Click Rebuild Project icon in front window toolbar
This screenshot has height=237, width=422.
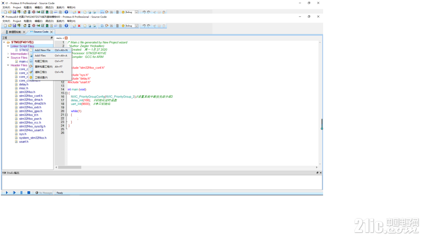107,26
